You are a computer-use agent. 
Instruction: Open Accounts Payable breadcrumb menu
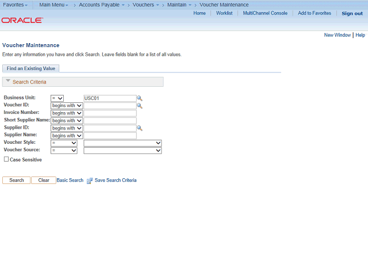pyautogui.click(x=102, y=5)
